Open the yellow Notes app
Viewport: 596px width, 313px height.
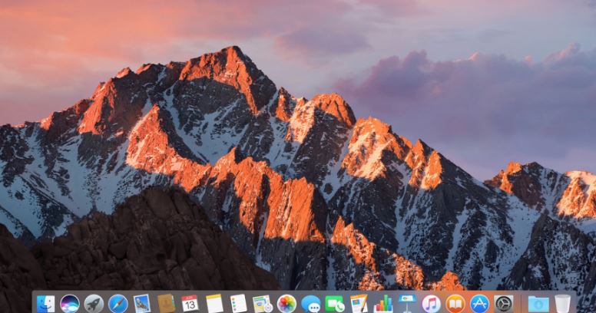point(214,304)
